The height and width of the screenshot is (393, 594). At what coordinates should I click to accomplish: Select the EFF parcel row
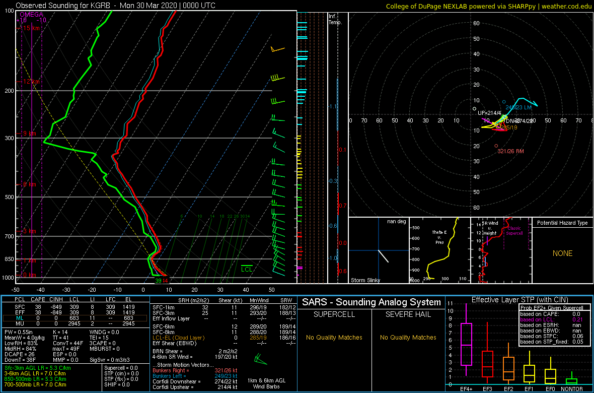point(76,312)
